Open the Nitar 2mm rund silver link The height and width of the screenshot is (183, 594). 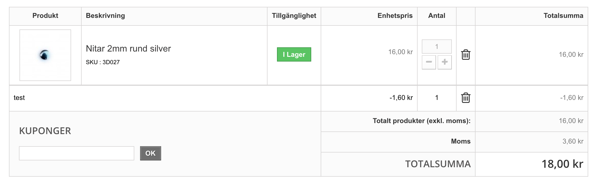[128, 49]
